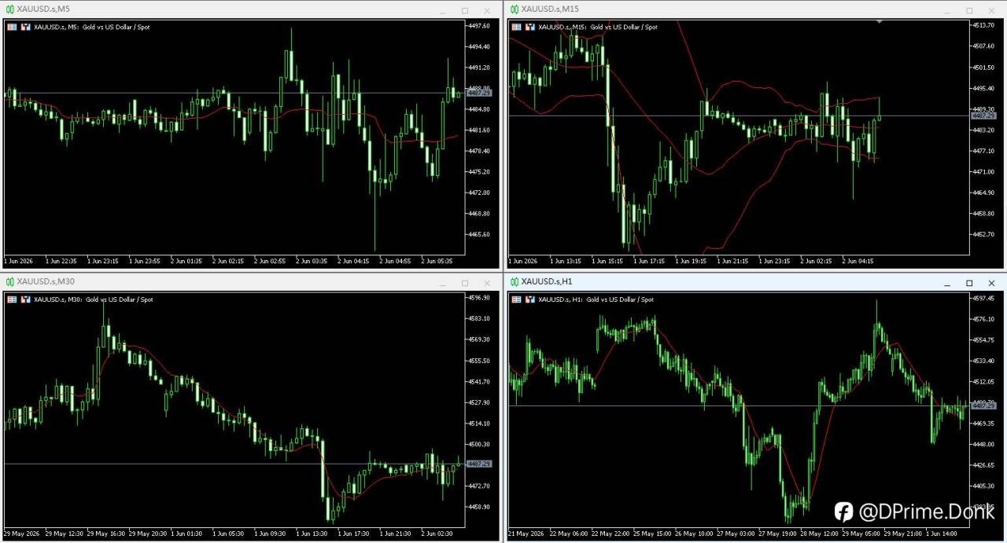
Task: Click the 4541.70 price level on M30 scale
Action: pos(479,381)
